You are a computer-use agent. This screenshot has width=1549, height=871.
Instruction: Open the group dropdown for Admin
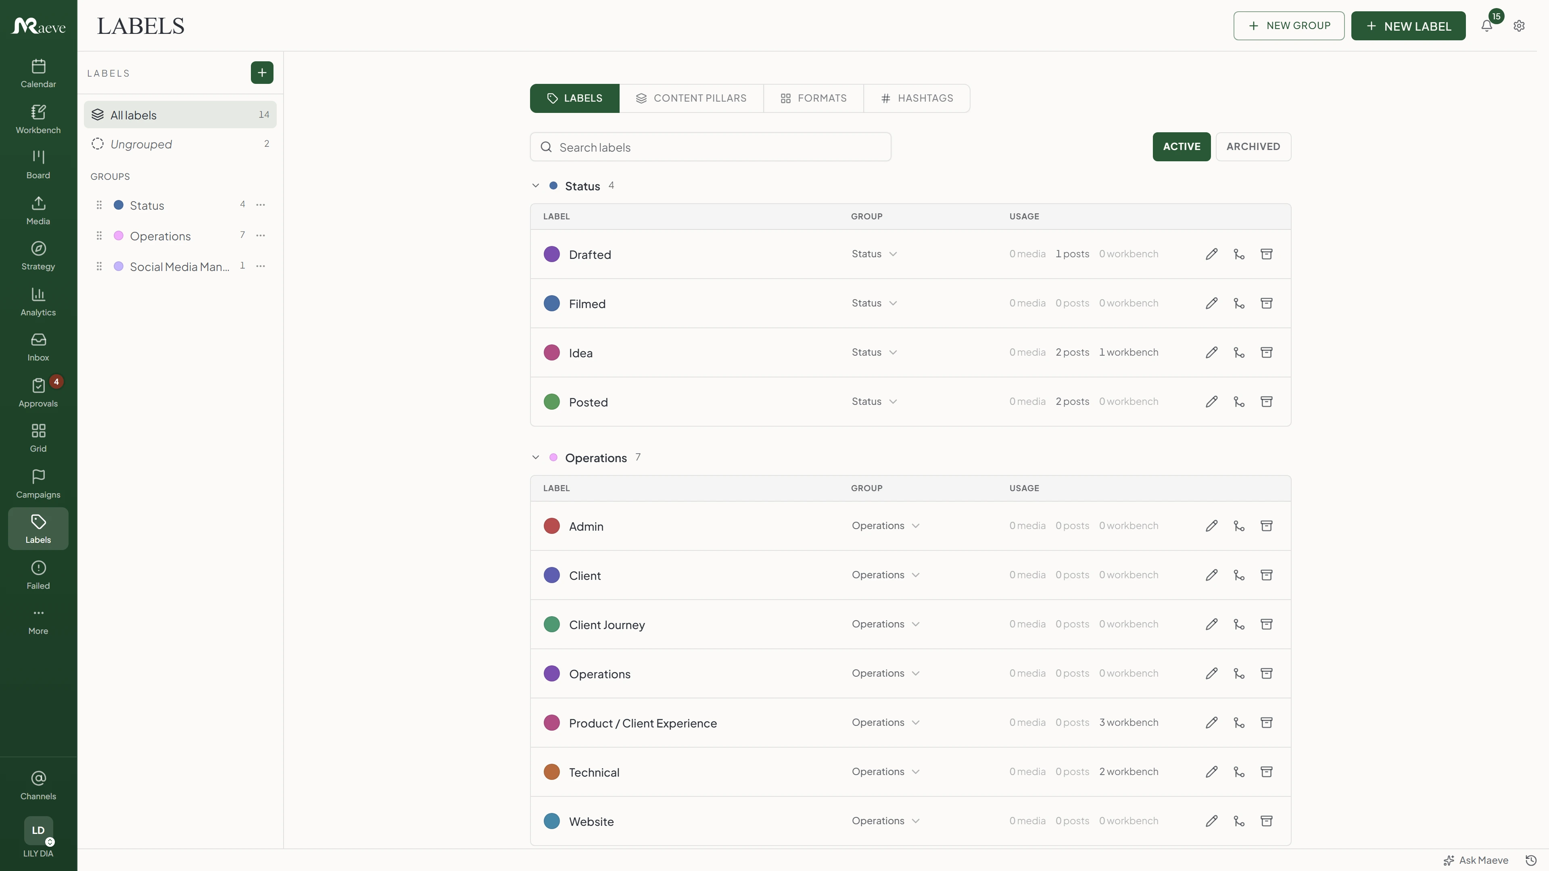(x=886, y=526)
